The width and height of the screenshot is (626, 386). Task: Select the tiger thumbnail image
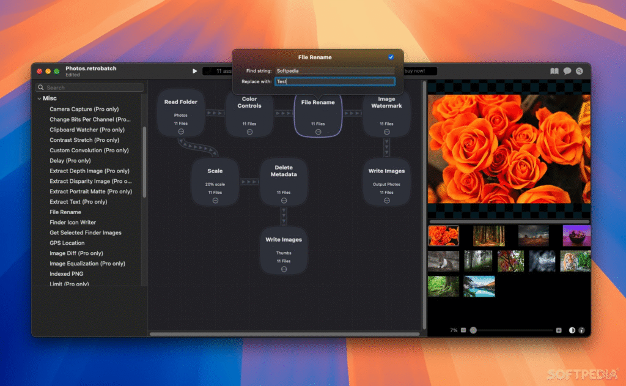coord(576,261)
